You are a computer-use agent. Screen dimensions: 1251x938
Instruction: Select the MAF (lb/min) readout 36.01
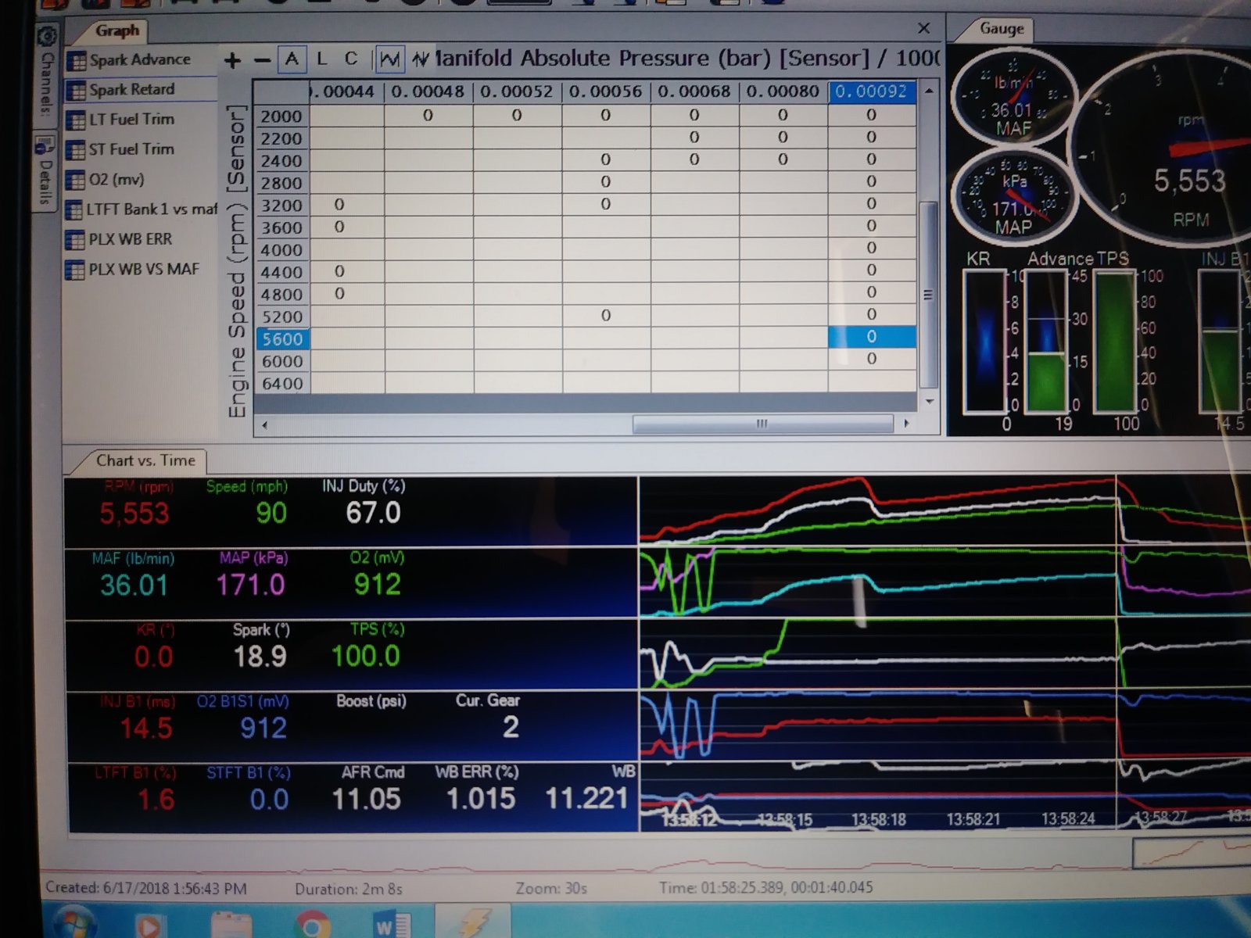[134, 576]
